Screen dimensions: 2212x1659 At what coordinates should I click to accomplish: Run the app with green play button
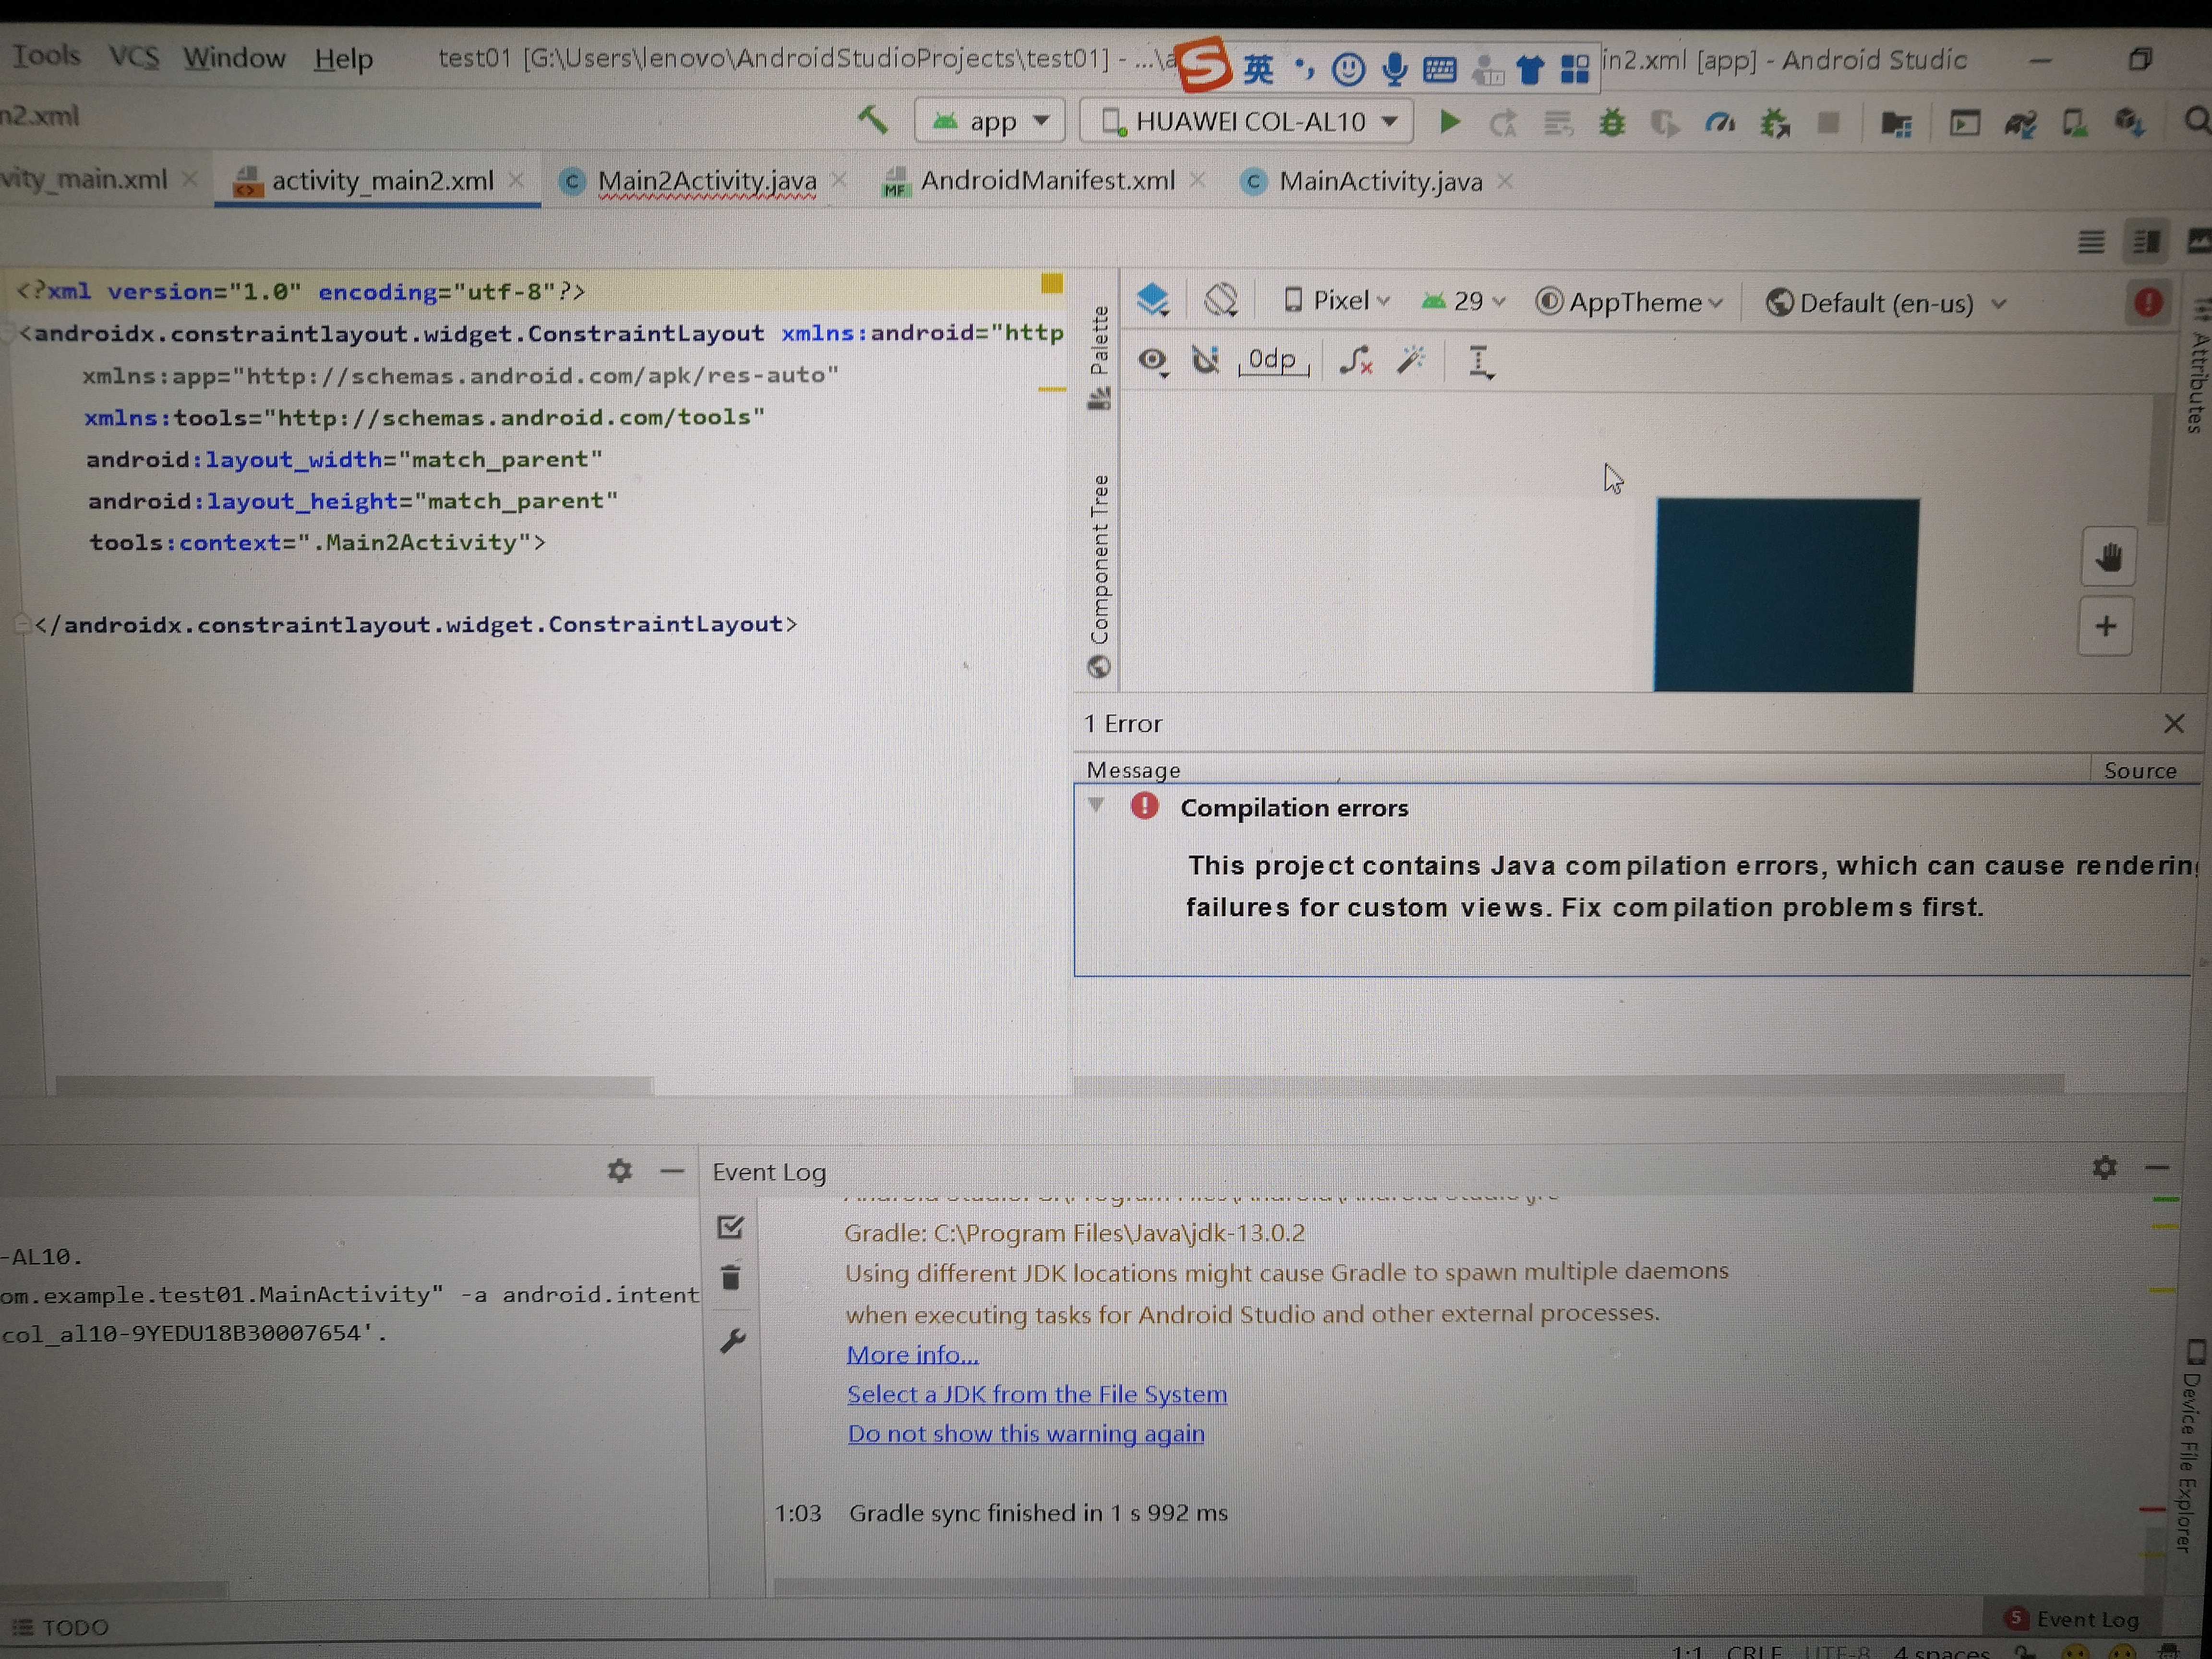tap(1449, 122)
